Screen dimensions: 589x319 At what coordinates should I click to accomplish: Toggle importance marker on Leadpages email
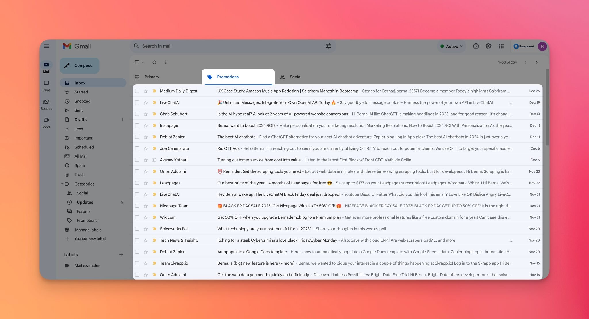154,183
